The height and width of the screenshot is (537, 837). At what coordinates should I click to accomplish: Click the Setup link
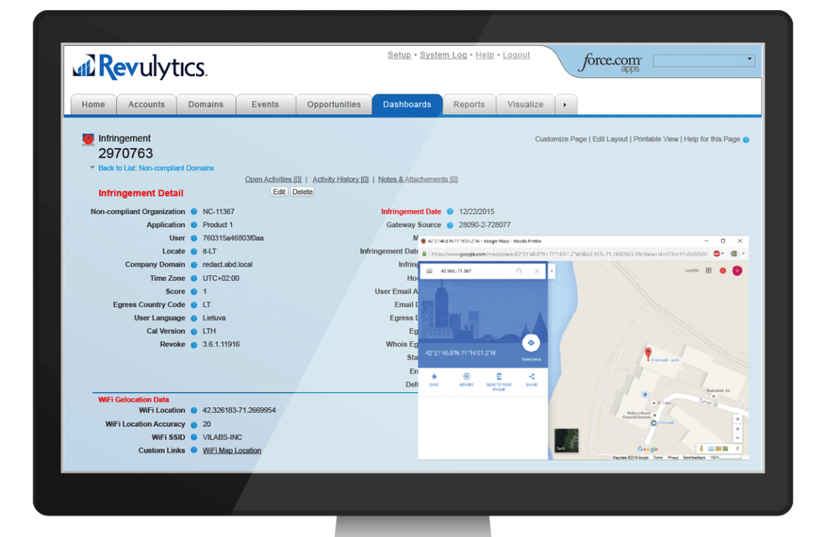click(399, 55)
